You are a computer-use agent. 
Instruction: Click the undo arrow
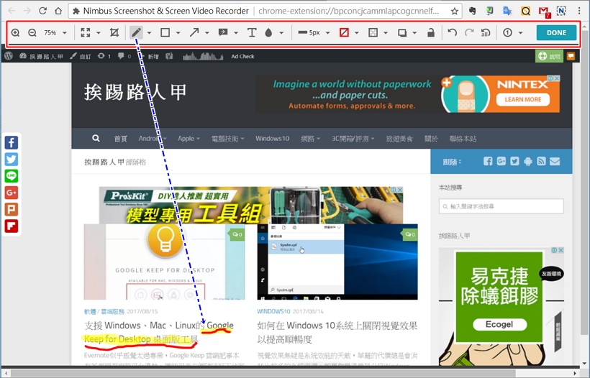pyautogui.click(x=453, y=32)
